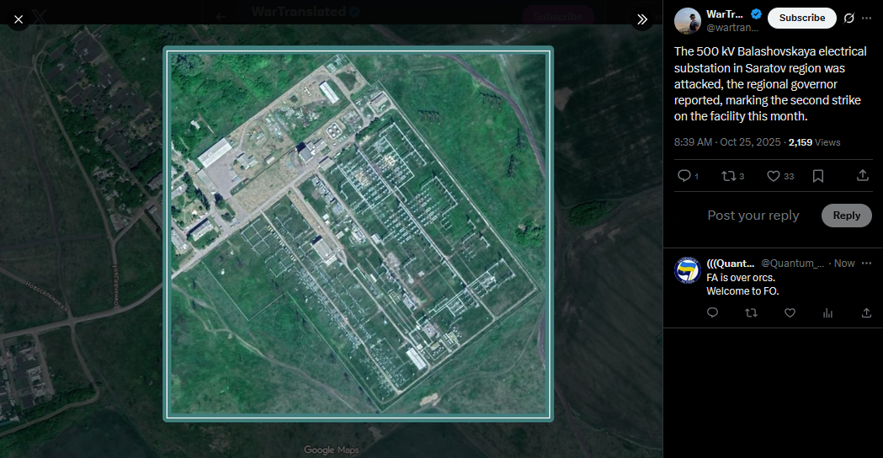
Task: Subscribe to WarTranslated
Action: (802, 18)
